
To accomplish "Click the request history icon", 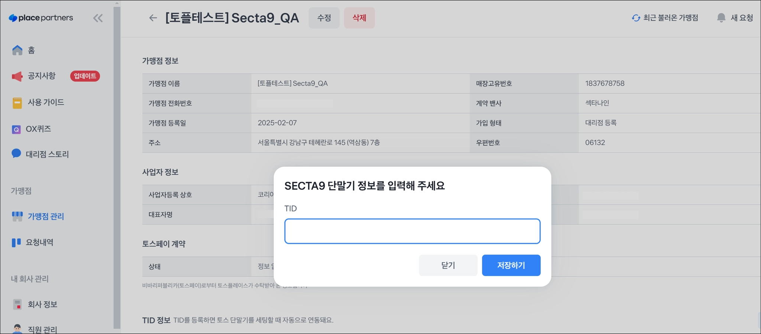I will coord(16,243).
